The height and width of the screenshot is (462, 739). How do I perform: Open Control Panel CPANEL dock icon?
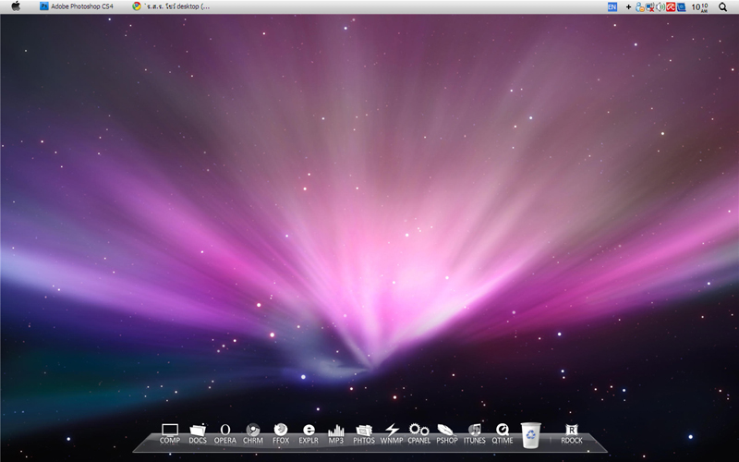[x=419, y=433]
